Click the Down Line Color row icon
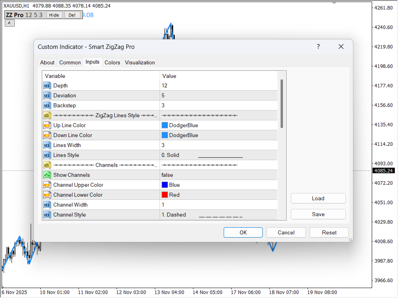The width and height of the screenshot is (398, 298). (47, 135)
